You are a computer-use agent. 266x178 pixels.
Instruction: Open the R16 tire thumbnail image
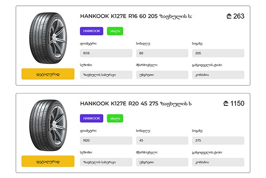48,38
